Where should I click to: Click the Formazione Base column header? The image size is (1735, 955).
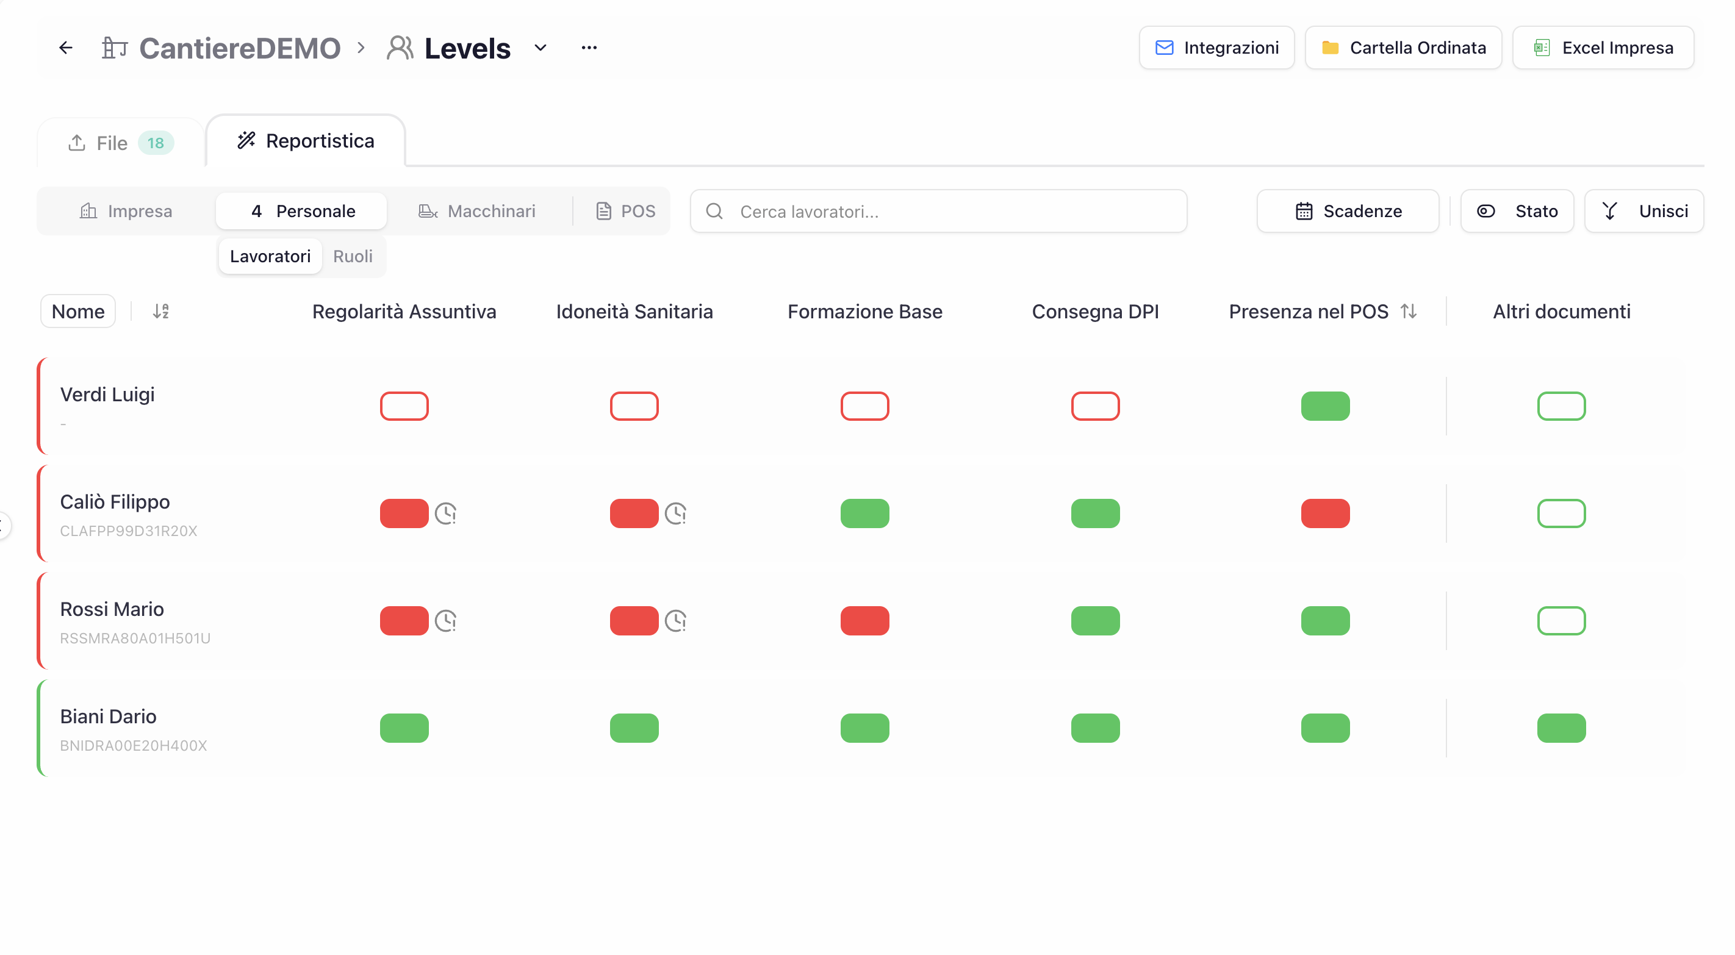[865, 312]
